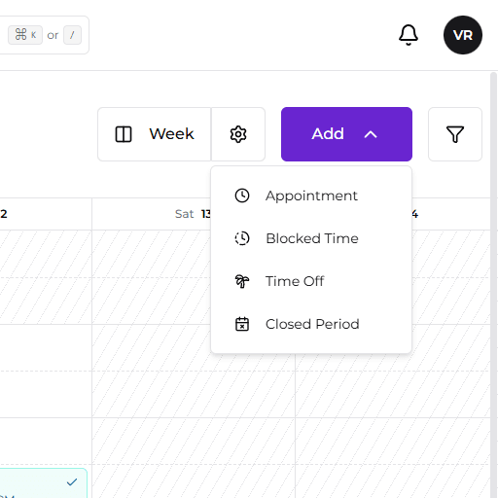Click the checkmark on the teal appointment
This screenshot has width=498, height=498.
point(72,482)
